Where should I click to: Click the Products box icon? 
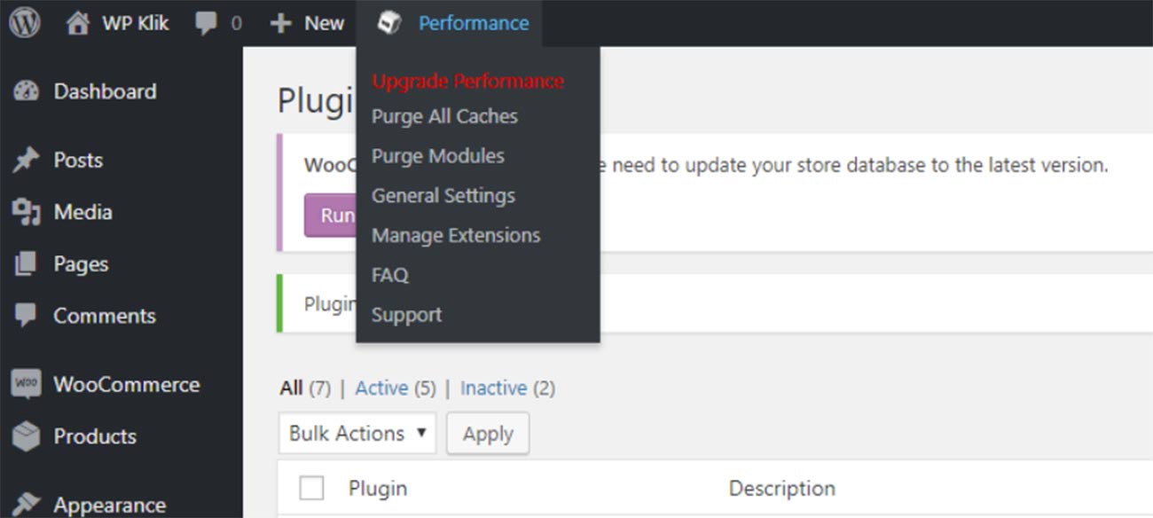pyautogui.click(x=27, y=436)
